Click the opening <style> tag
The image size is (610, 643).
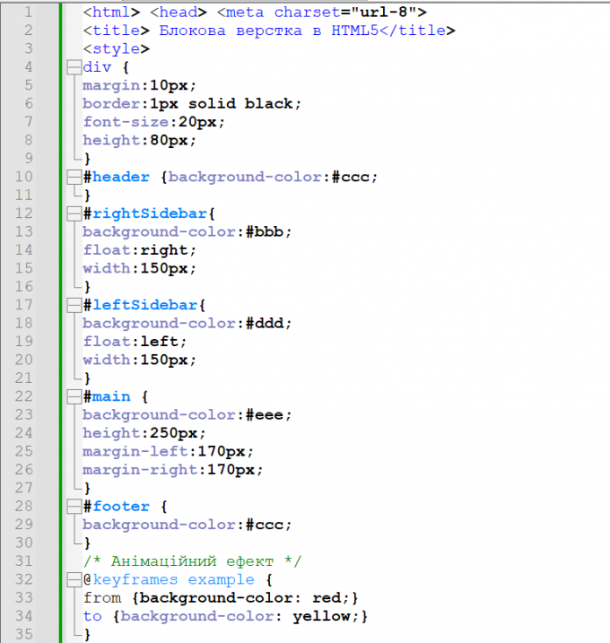point(117,49)
